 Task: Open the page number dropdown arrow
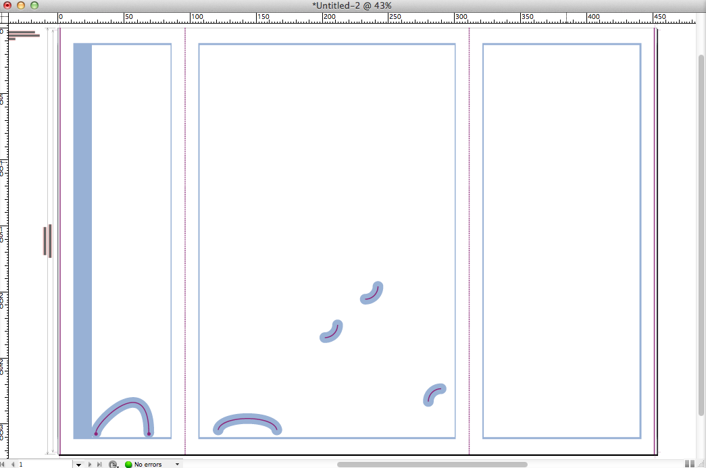pos(78,465)
